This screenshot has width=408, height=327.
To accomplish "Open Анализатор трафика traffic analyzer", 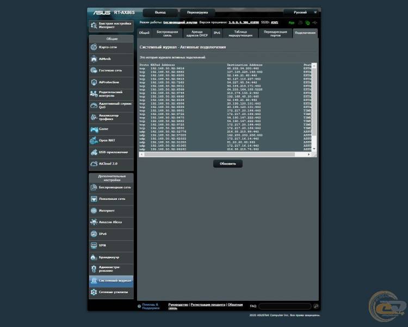I will click(x=111, y=117).
